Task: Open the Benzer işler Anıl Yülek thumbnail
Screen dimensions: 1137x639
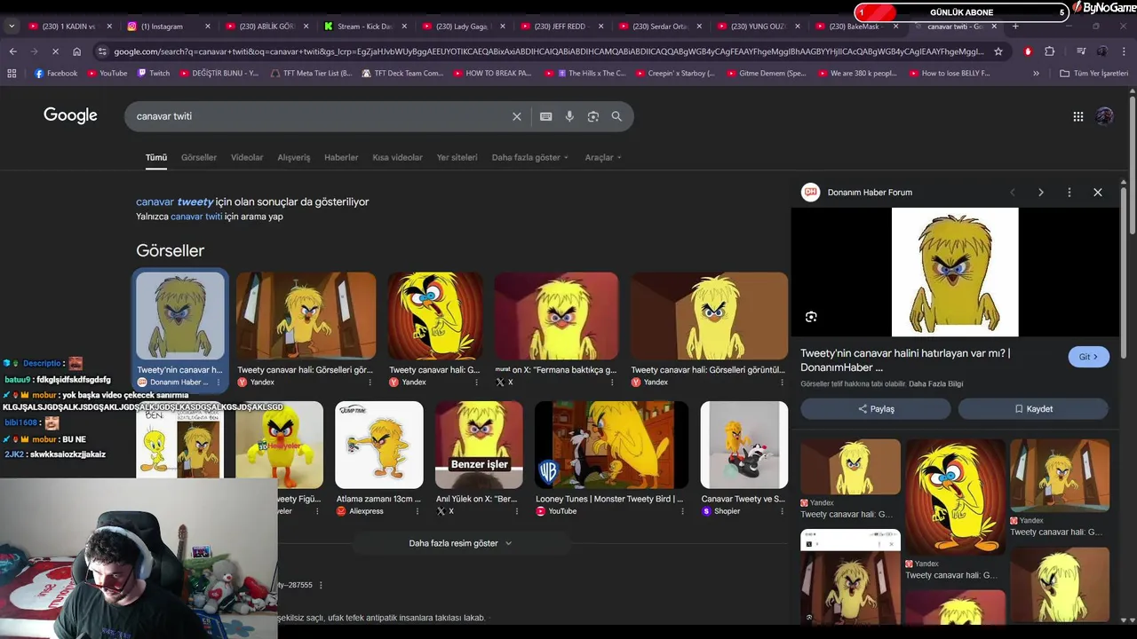Action: point(479,445)
